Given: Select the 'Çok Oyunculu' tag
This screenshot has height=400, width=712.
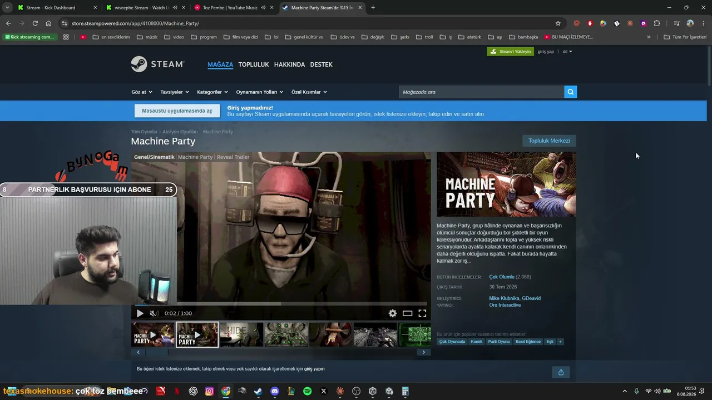Looking at the screenshot, I should [x=452, y=342].
